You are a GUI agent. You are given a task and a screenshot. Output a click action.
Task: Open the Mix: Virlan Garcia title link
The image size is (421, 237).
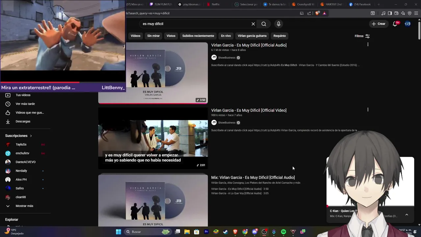pyautogui.click(x=253, y=177)
